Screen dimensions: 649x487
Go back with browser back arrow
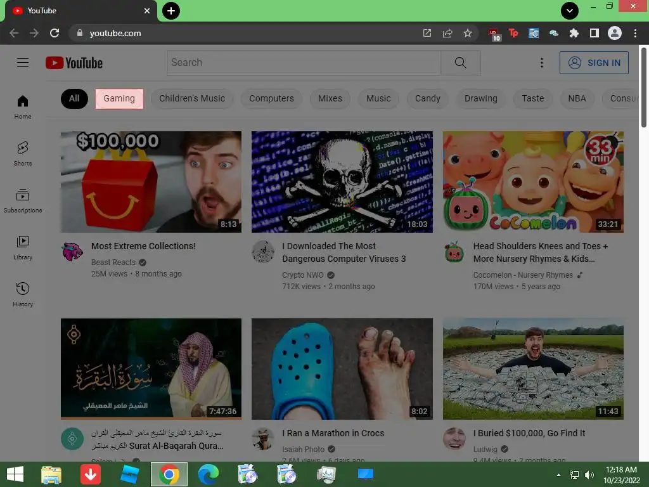(14, 33)
